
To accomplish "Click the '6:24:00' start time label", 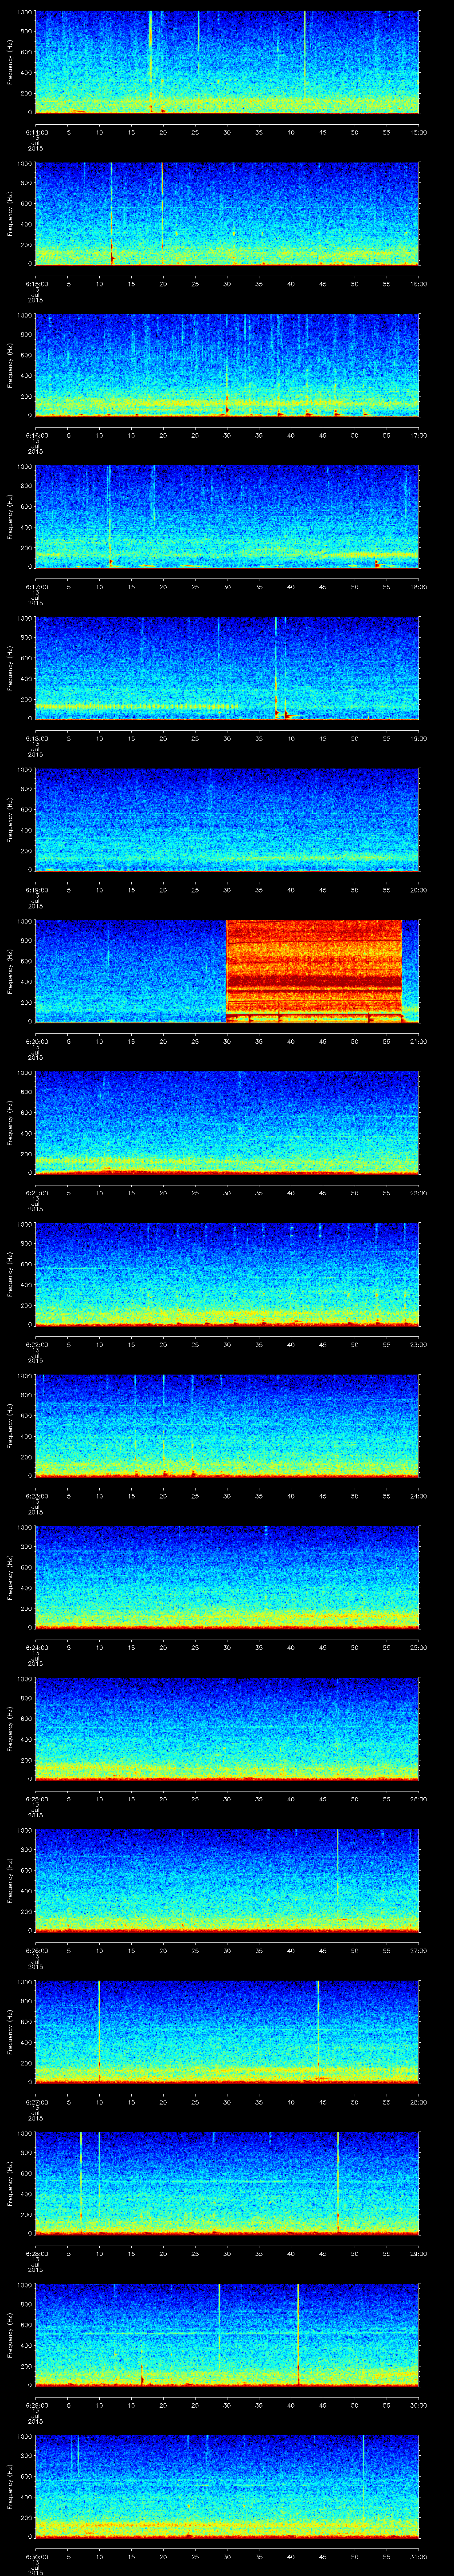I will (x=37, y=1647).
